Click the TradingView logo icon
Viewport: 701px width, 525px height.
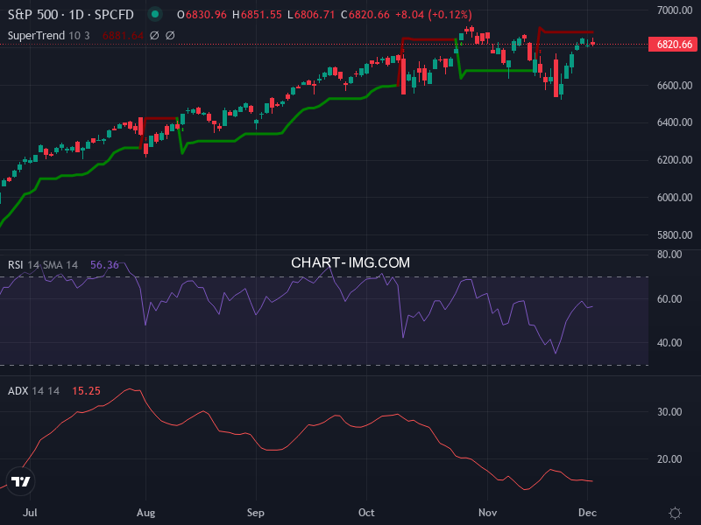click(x=21, y=480)
